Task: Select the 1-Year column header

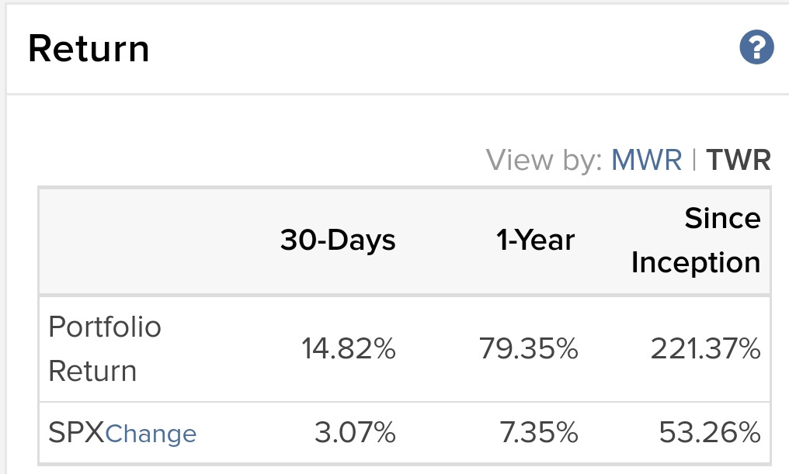Action: [535, 240]
